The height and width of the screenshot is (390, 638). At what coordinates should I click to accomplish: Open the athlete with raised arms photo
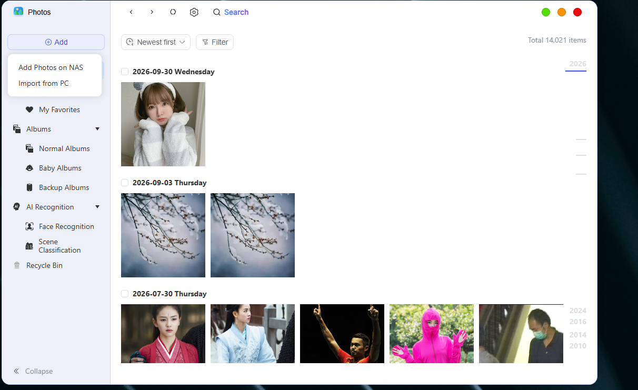[x=342, y=334]
